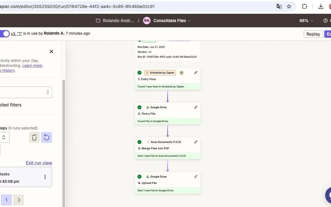Edit the Schedule by Zapier trigger step
The height and width of the screenshot is (207, 331).
(x=196, y=72)
